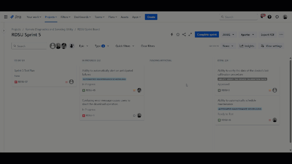Expand the Type filter dropdown

[x=102, y=46]
